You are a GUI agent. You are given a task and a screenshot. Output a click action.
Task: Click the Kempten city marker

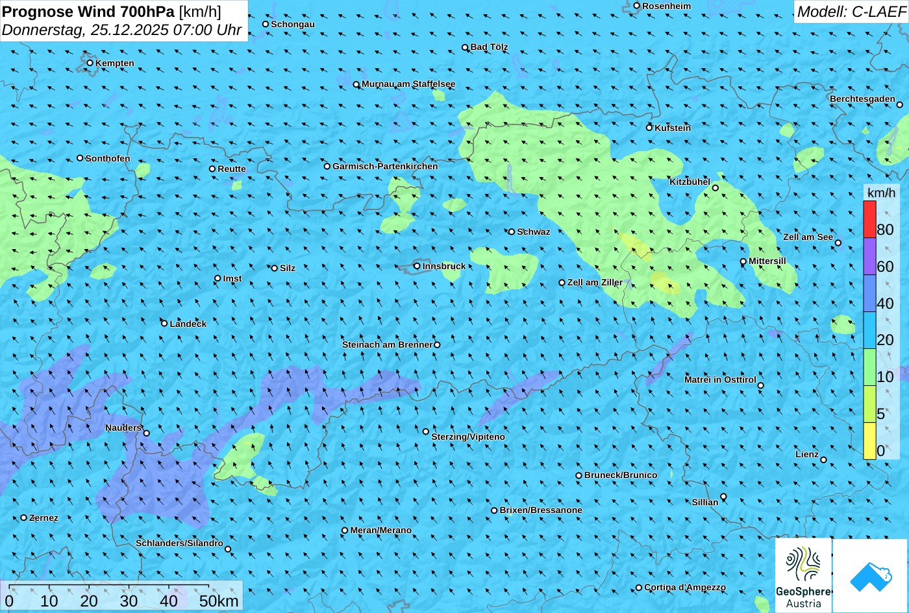coord(90,63)
